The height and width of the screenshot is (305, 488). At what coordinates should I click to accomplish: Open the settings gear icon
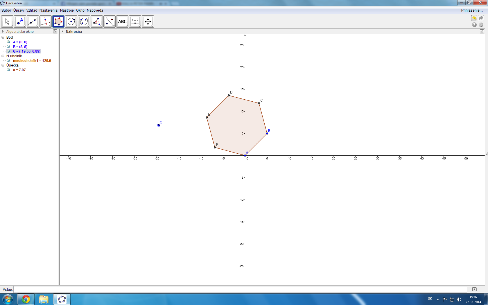pos(481,25)
